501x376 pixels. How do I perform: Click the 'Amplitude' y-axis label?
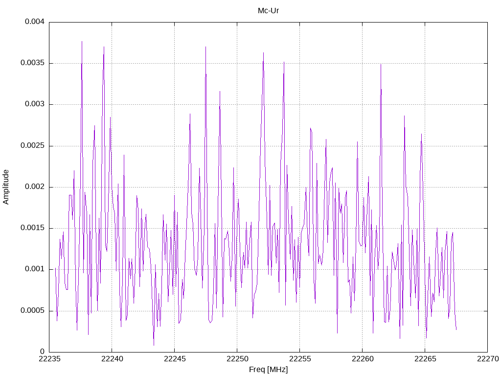coord(6,187)
